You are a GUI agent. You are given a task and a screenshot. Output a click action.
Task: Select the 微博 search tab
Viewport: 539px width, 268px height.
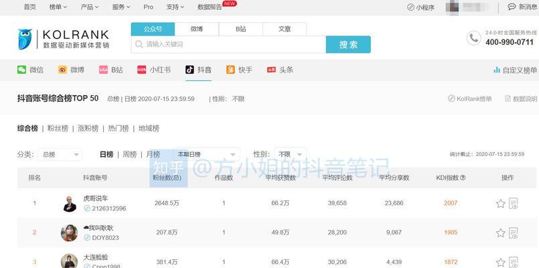[197, 29]
